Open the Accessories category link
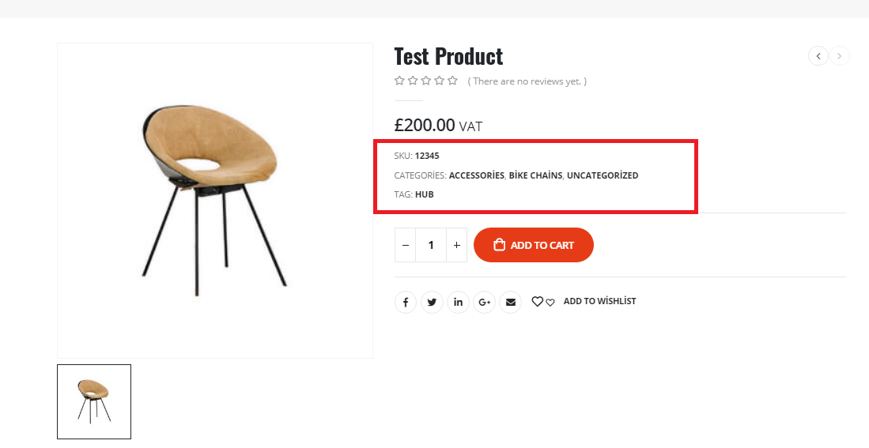Viewport: 869px width, 448px height. [x=476, y=175]
